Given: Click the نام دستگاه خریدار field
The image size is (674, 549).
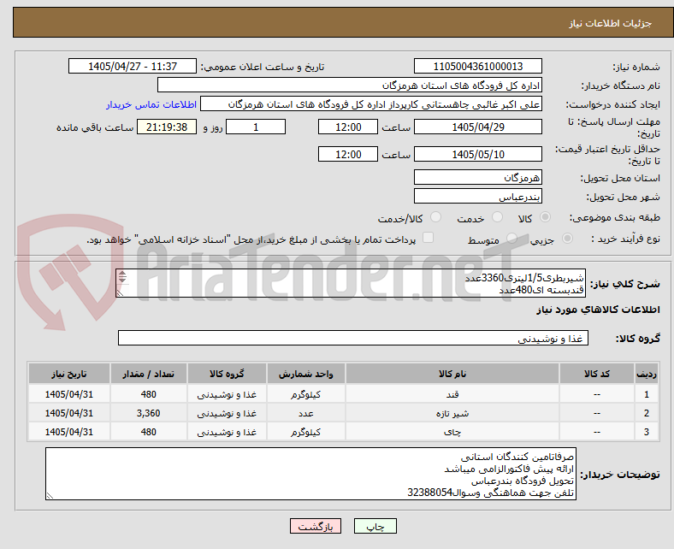Looking at the screenshot, I should (350, 86).
